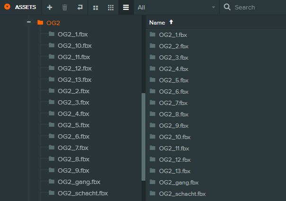
Task: Click folder icon of OG2_1.fbx in list
Action: point(152,35)
